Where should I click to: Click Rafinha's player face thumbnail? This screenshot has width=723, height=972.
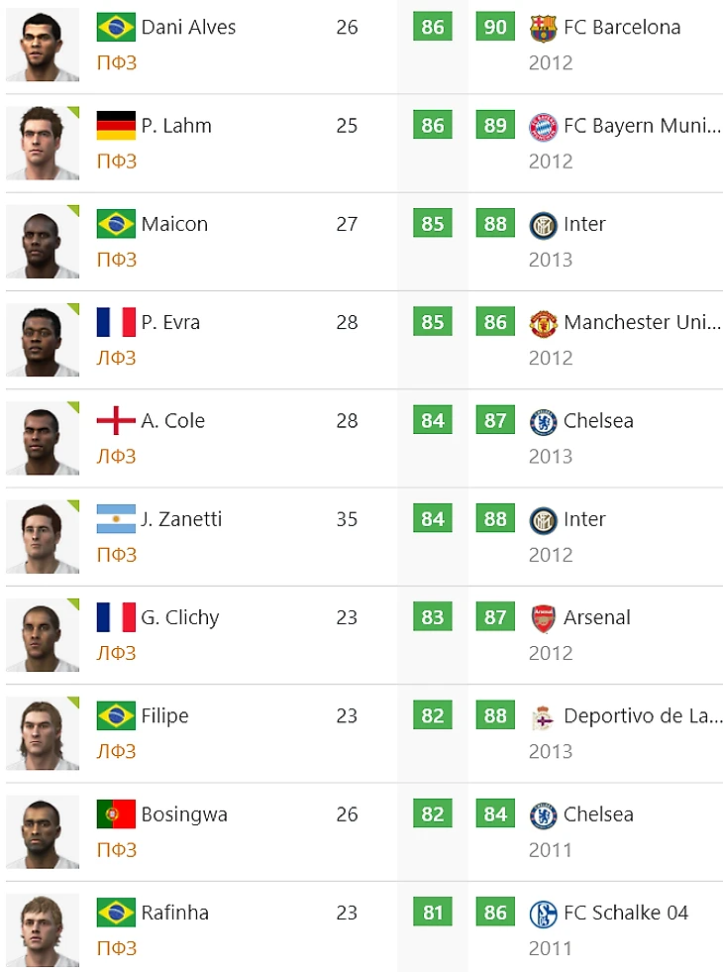tap(43, 929)
